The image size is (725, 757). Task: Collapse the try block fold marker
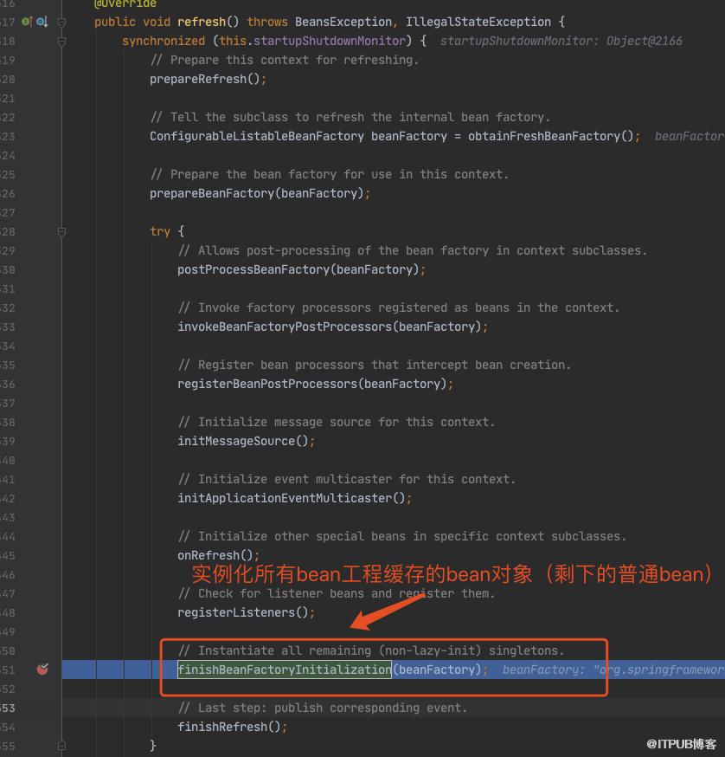pos(61,232)
